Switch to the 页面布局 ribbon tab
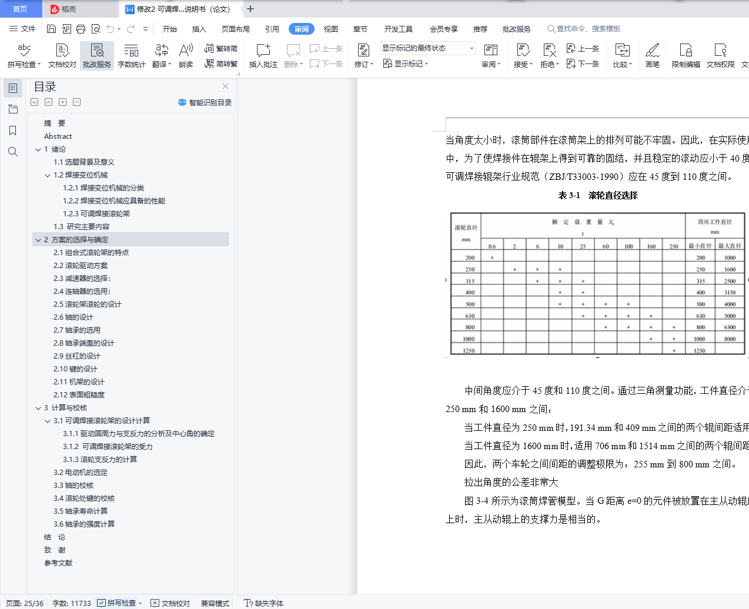Viewport: 749px width, 609px height. pos(236,29)
